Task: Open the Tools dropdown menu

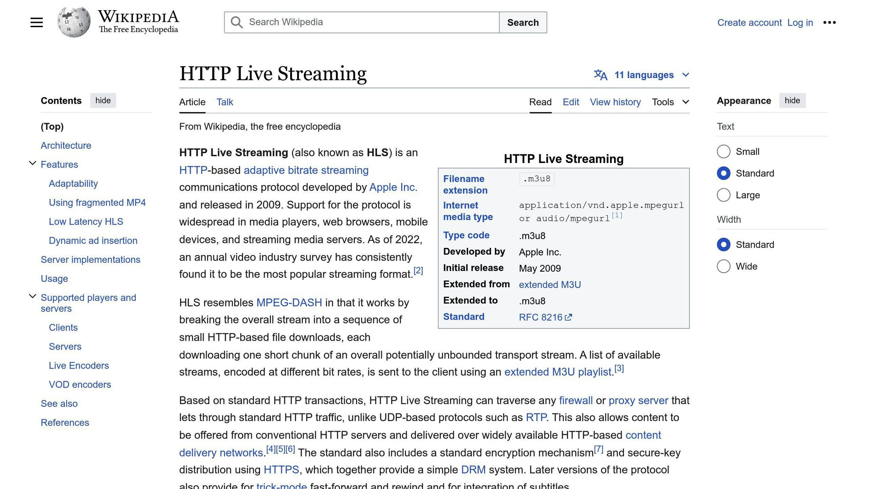Action: [x=670, y=102]
